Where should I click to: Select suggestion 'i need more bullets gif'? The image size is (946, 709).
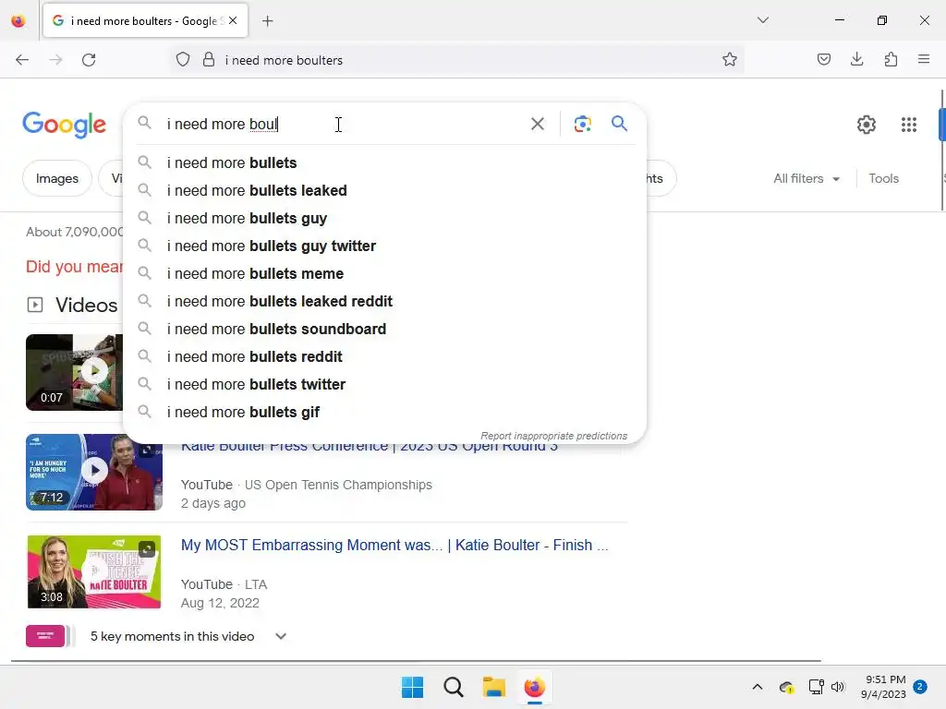pyautogui.click(x=384, y=413)
